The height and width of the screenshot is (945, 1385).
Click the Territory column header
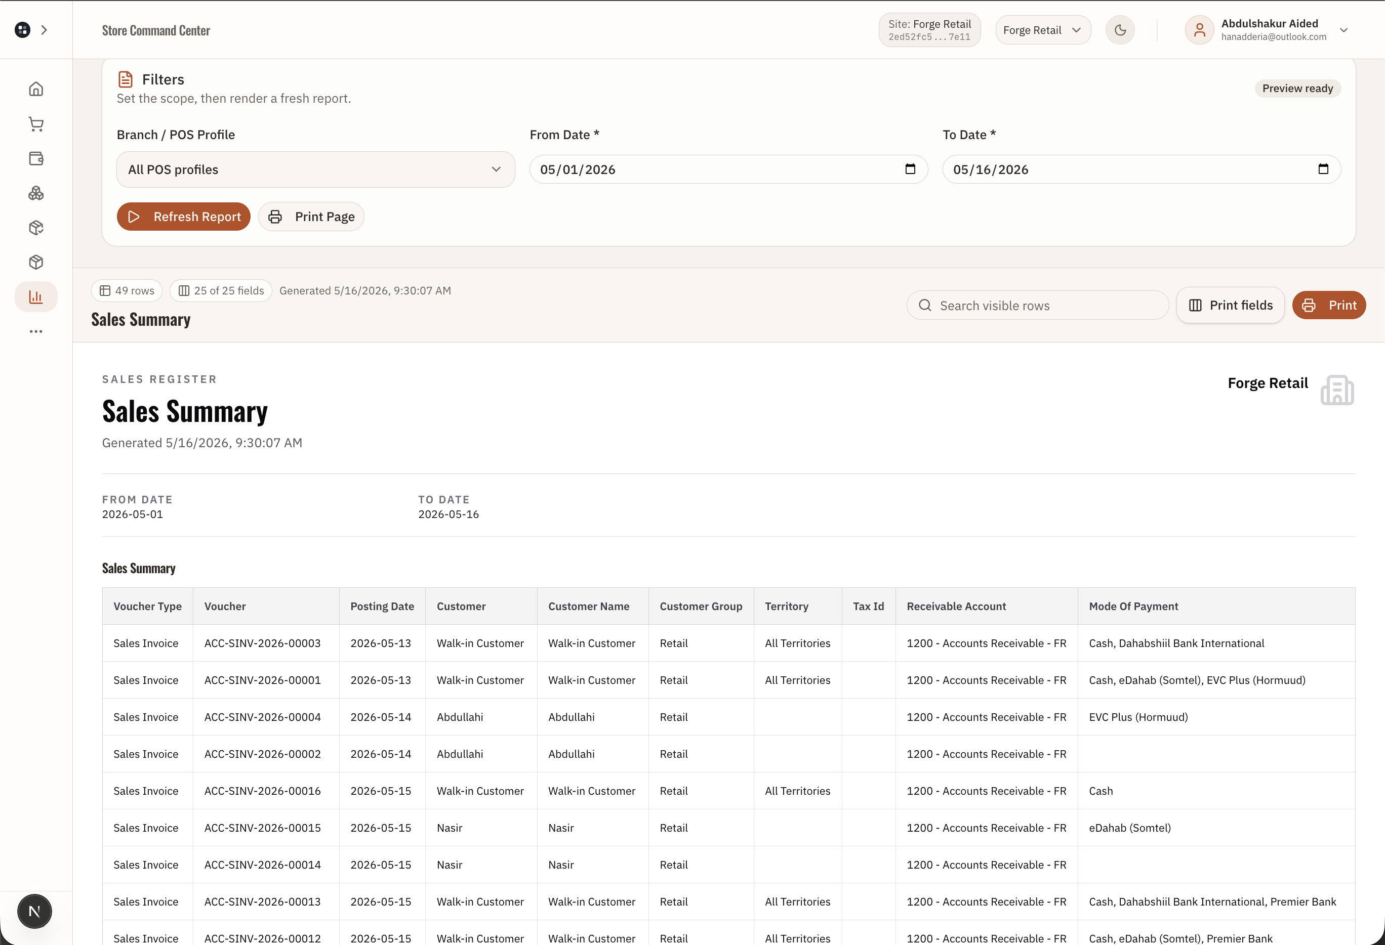coord(797,606)
